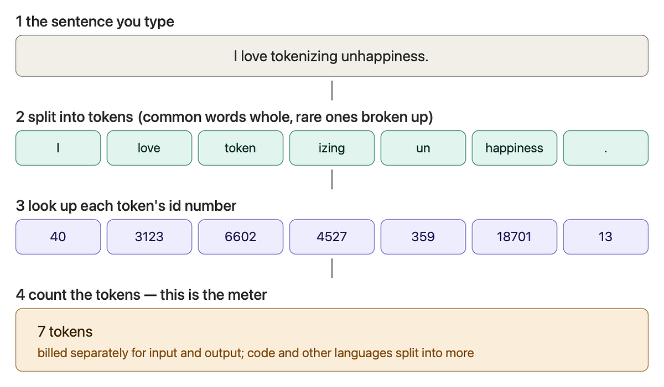The height and width of the screenshot is (387, 664).
Task: Click token id 359
Action: pyautogui.click(x=423, y=237)
